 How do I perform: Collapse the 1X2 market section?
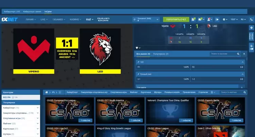pos(242,62)
